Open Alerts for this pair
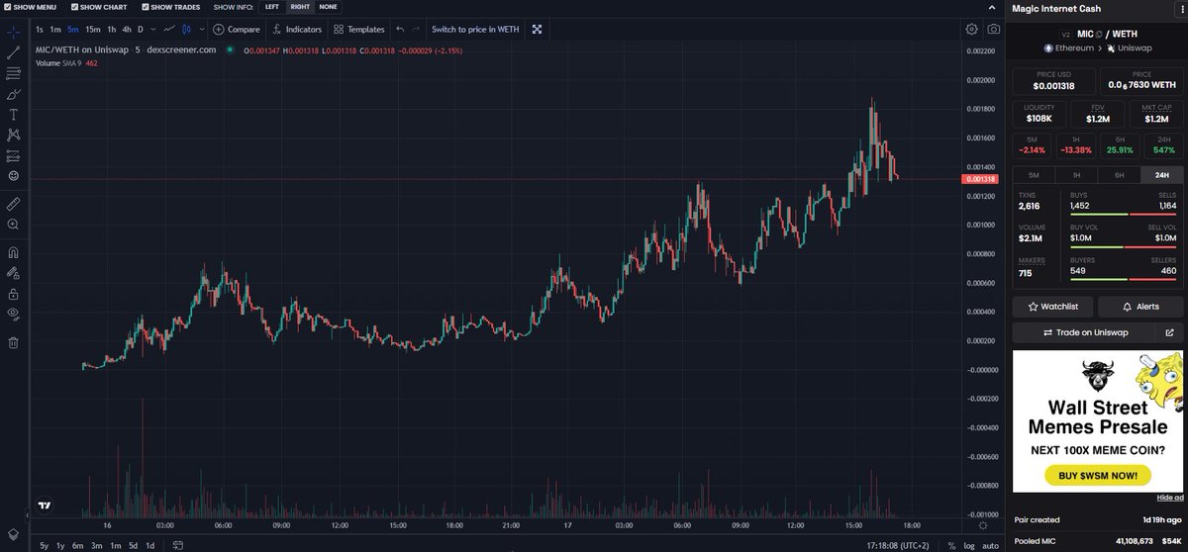The width and height of the screenshot is (1188, 552). [x=1141, y=307]
